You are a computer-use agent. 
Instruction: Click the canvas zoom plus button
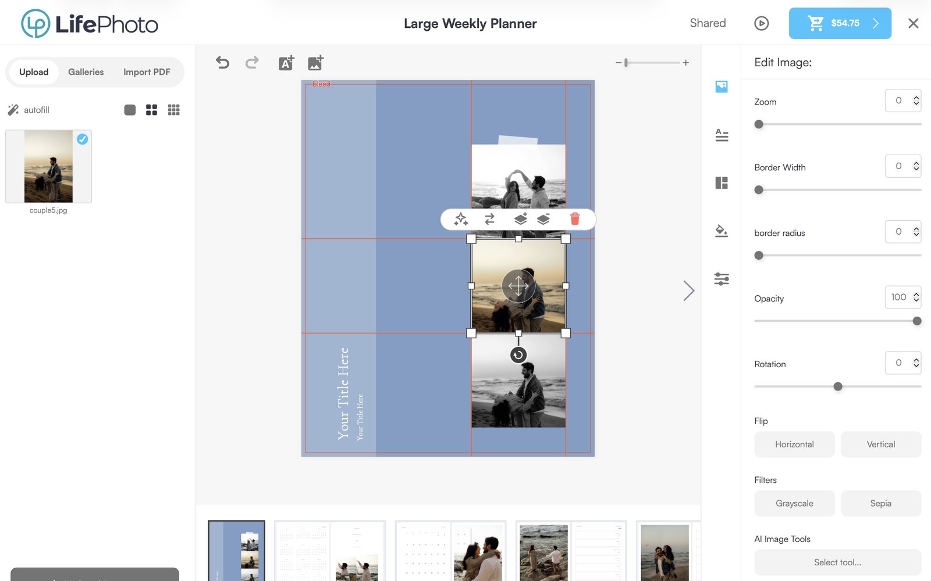click(686, 63)
